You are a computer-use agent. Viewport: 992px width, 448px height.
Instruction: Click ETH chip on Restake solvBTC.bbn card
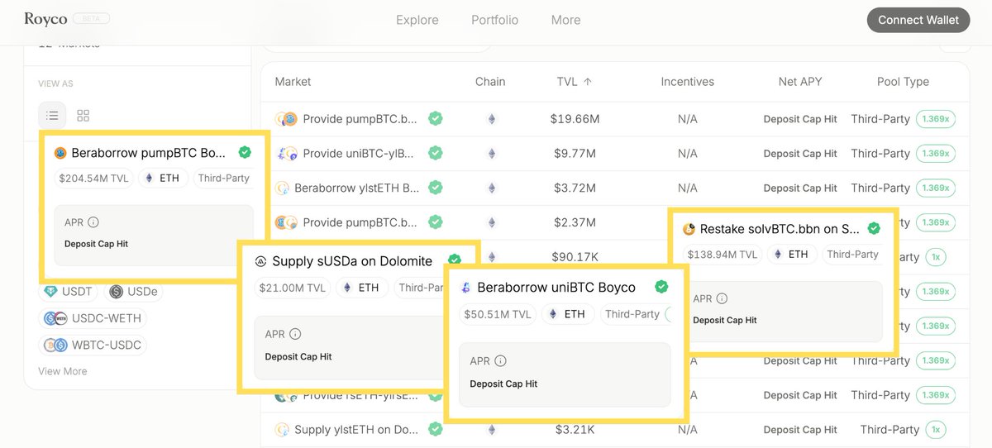792,255
